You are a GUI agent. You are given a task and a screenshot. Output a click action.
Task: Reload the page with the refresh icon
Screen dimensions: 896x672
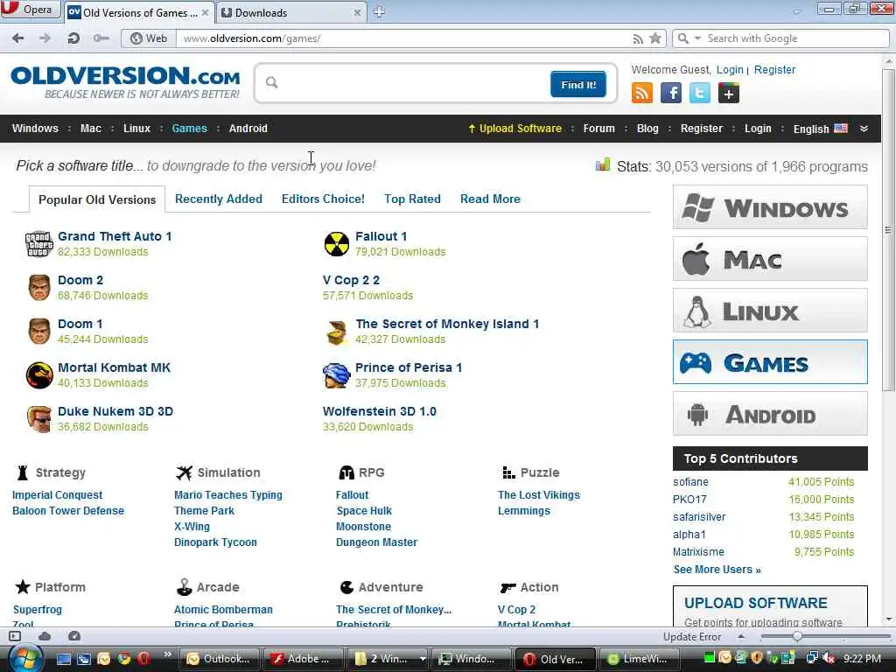pos(73,38)
